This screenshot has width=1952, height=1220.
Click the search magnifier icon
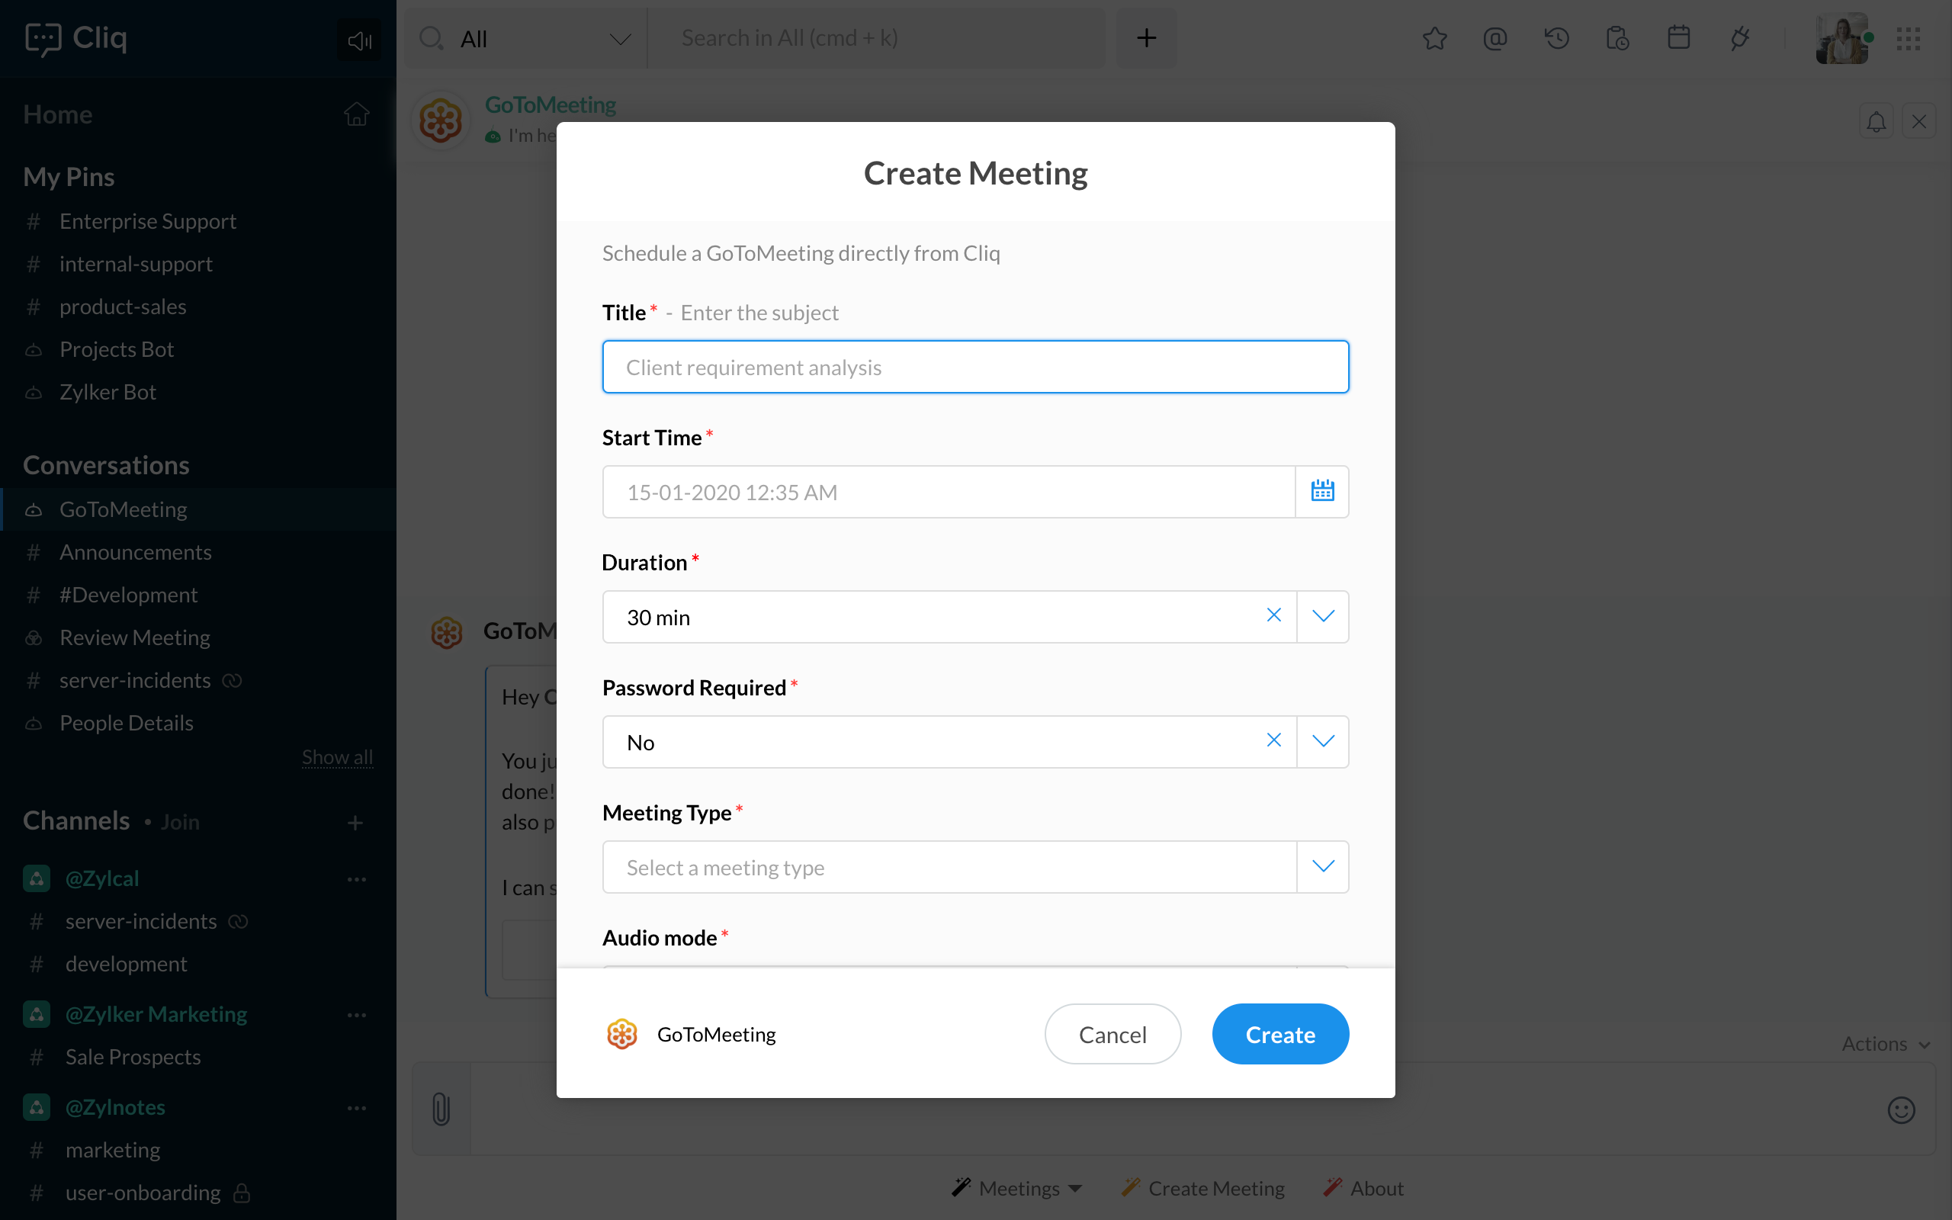(x=432, y=38)
